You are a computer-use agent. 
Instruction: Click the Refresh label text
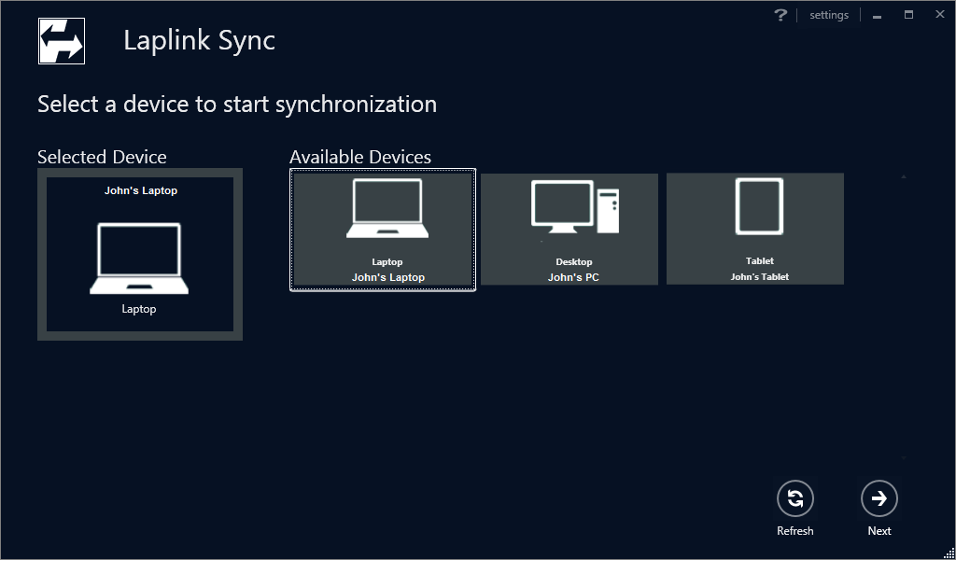tap(795, 531)
